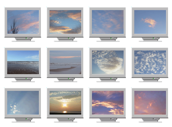The width and height of the screenshot is (172, 127).
Task: Click the green power light on the bare tree monitor
Action: pos(26,38)
